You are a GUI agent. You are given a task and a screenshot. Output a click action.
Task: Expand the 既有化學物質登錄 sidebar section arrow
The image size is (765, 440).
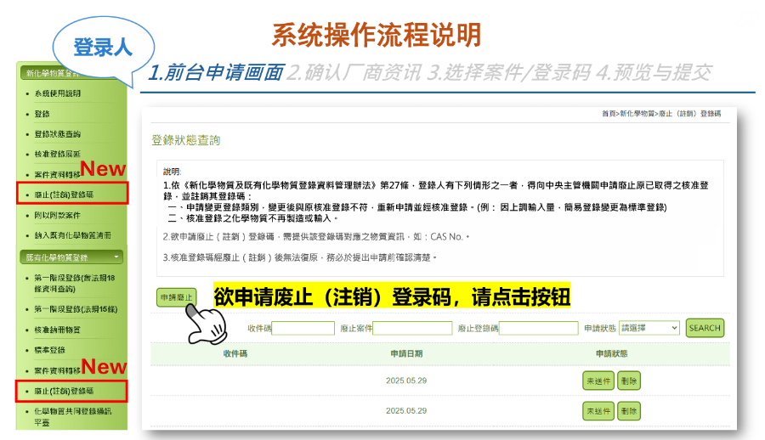(x=116, y=256)
